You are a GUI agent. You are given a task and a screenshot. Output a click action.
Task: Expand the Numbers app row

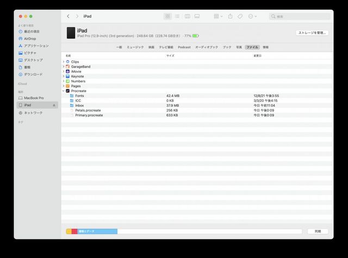pos(64,81)
